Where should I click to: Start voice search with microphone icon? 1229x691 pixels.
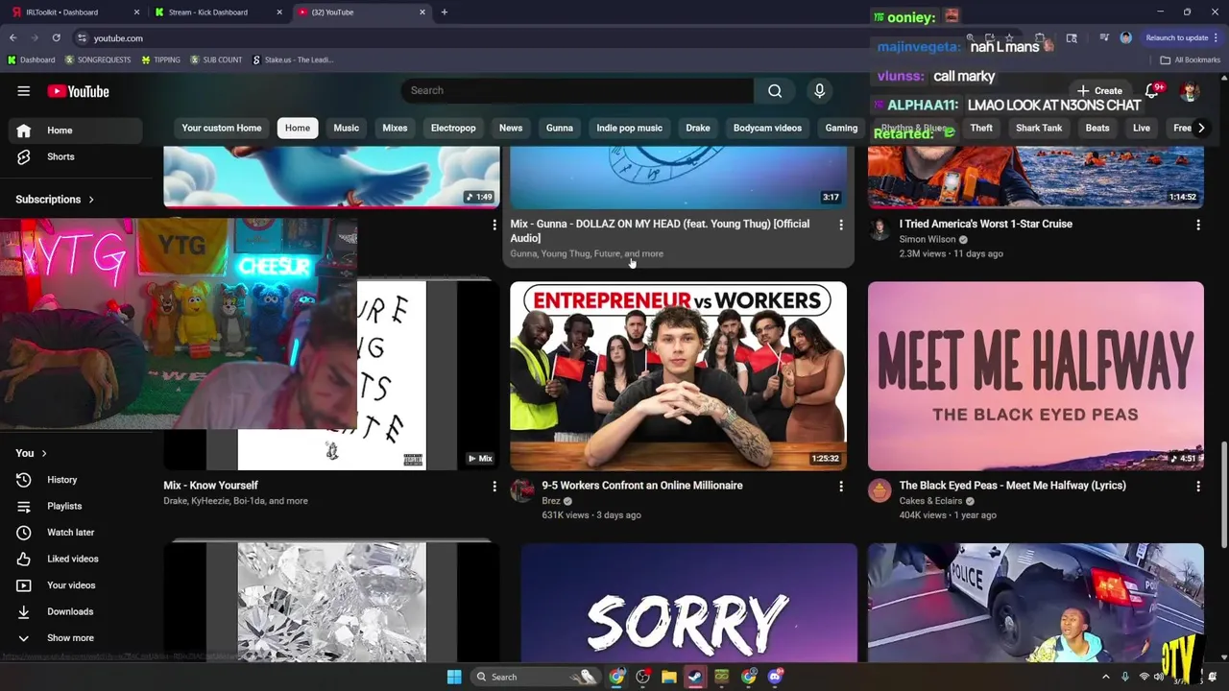coord(819,90)
